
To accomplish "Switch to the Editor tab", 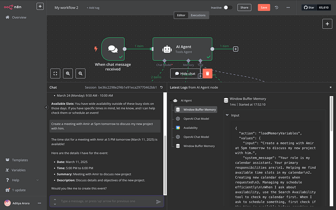I will [x=181, y=15].
